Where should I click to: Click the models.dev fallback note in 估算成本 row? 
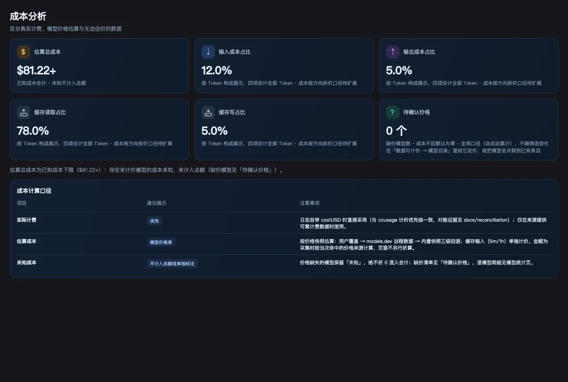424,245
